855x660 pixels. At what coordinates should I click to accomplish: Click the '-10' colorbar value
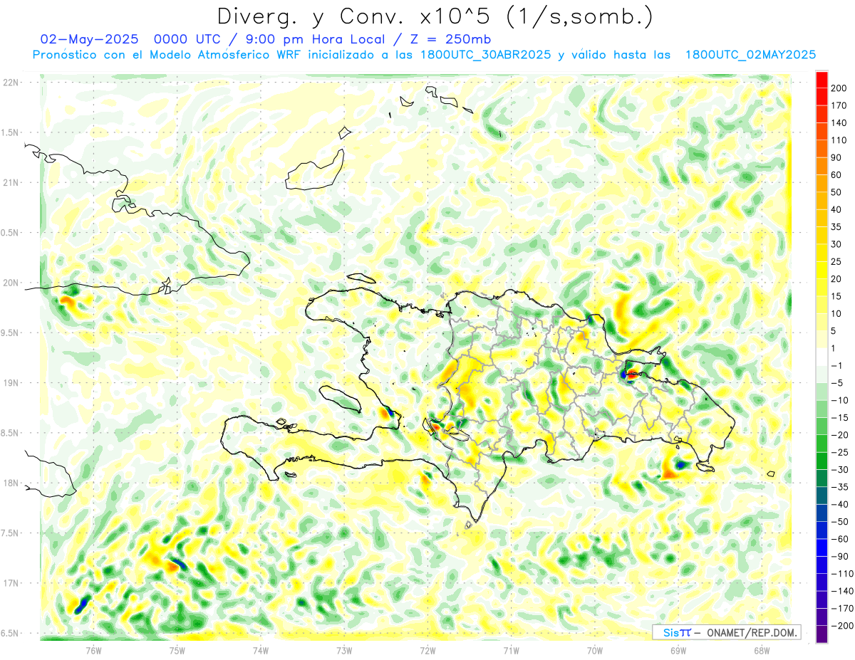(841, 400)
